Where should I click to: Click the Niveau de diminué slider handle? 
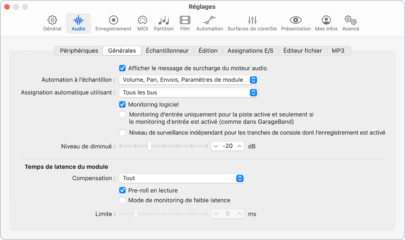click(149, 146)
